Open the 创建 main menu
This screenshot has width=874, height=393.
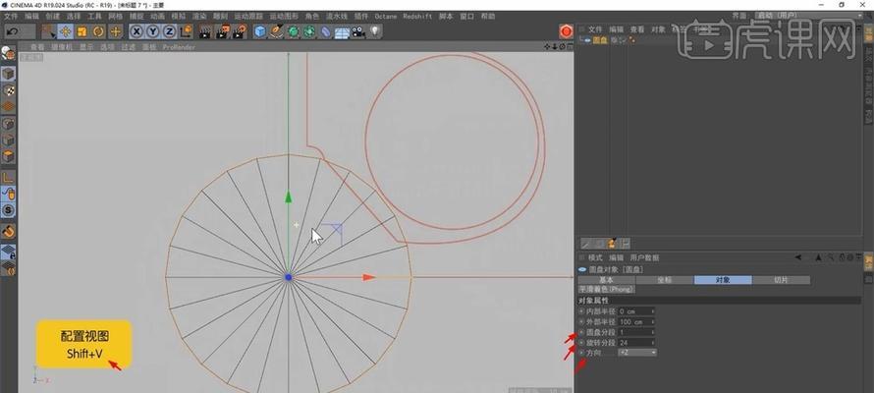tap(53, 16)
